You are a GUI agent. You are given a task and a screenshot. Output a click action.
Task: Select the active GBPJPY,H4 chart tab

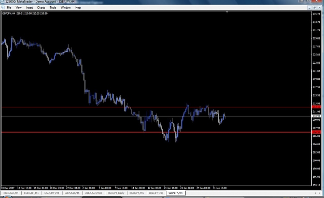[176, 193]
